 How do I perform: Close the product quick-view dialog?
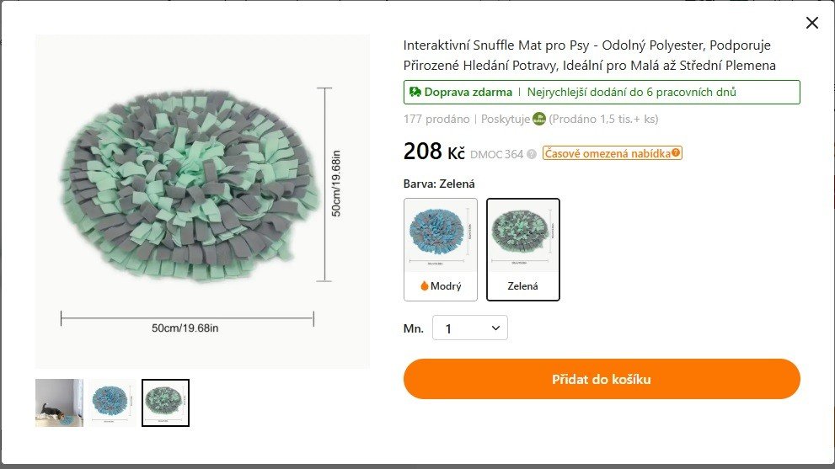pyautogui.click(x=811, y=23)
